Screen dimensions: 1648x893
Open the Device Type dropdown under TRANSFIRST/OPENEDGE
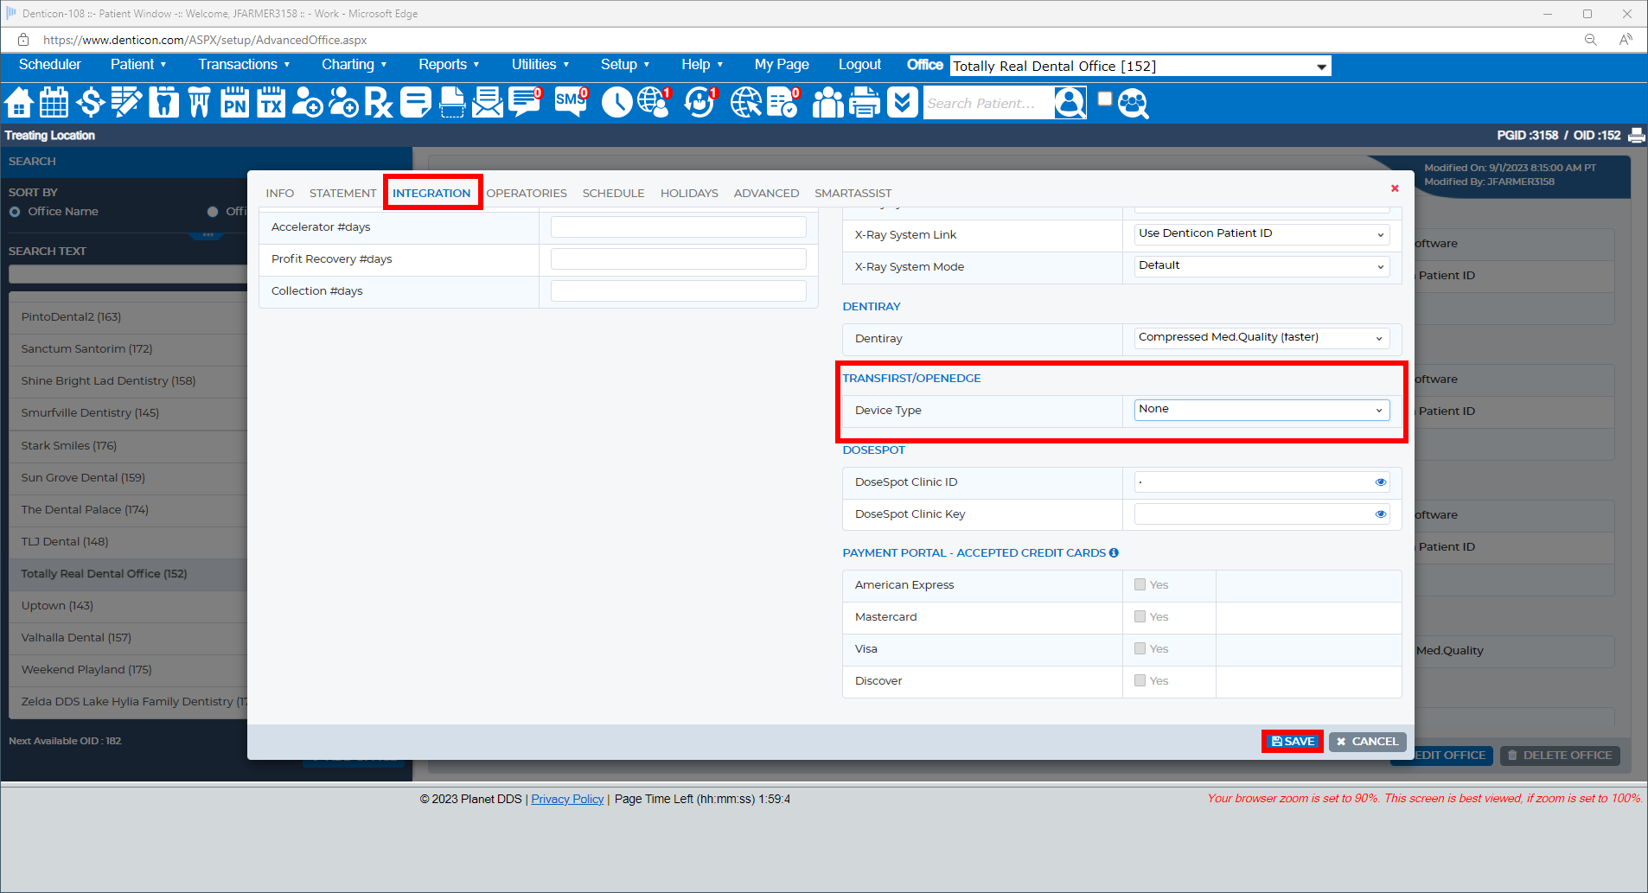click(x=1260, y=409)
